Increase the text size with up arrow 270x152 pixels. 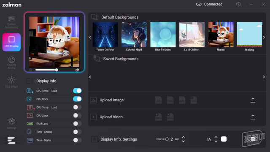point(216,137)
